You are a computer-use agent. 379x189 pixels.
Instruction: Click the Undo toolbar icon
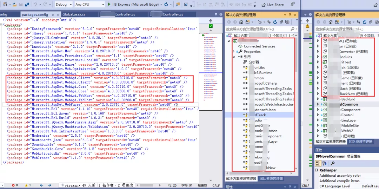click(35, 4)
